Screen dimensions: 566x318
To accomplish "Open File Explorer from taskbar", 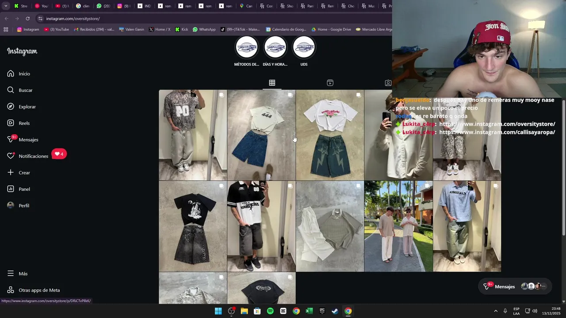I will click(244, 311).
